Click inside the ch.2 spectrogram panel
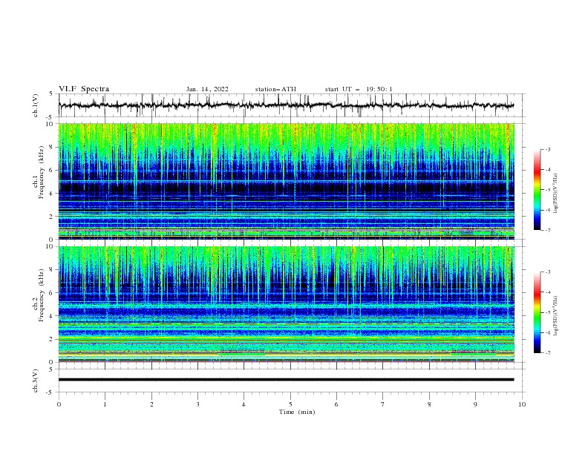Image resolution: width=588 pixels, height=454 pixels. click(x=286, y=304)
